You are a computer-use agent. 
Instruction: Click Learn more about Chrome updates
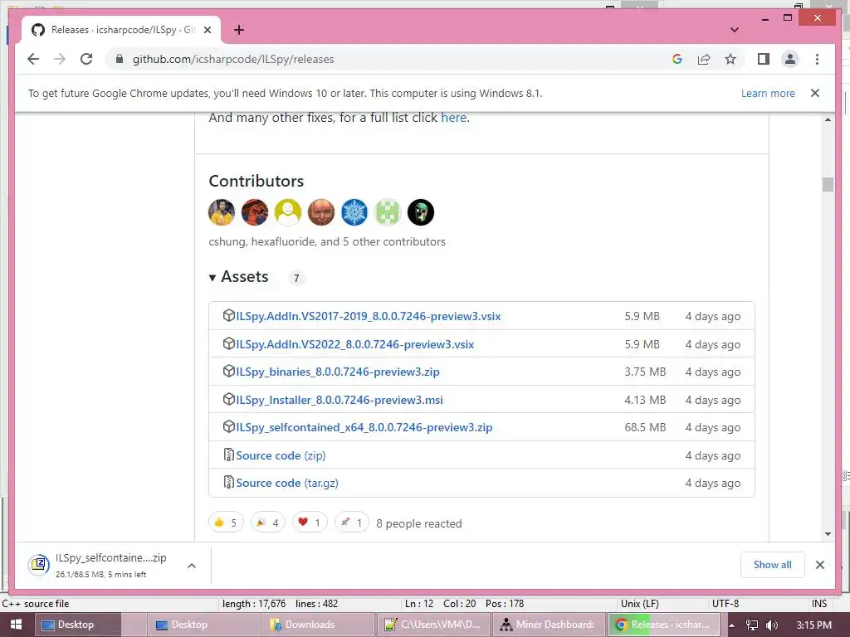(768, 93)
